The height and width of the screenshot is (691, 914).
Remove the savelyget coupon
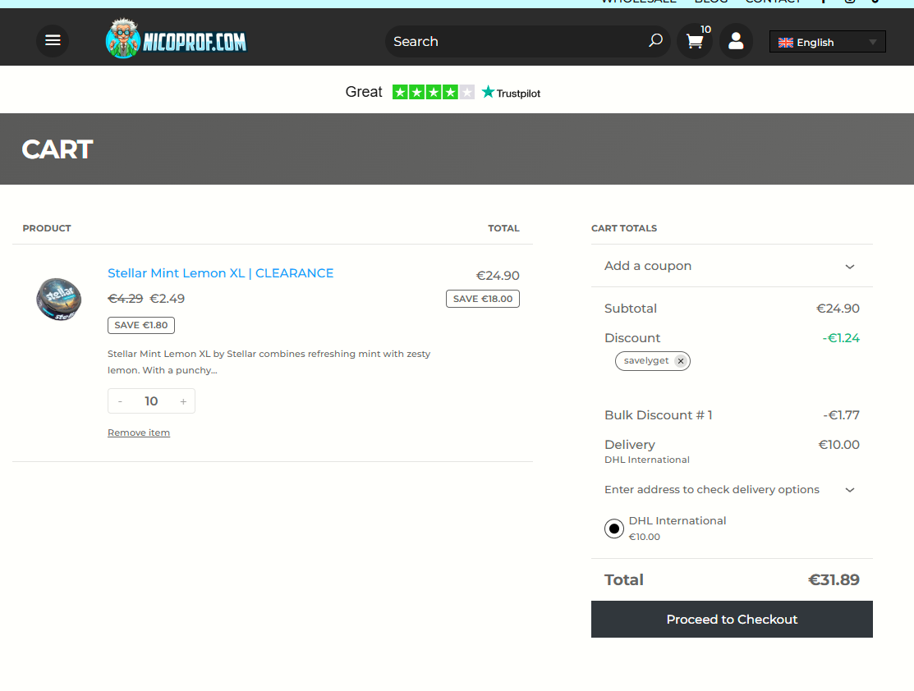(x=680, y=361)
